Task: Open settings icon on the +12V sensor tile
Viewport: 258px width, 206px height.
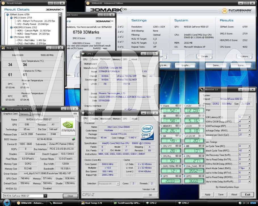Action: 200,106
